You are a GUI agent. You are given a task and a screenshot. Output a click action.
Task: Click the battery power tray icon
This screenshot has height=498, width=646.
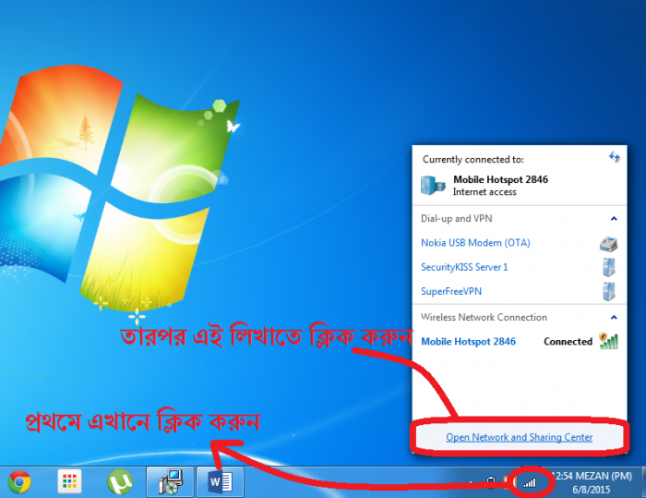pos(491,482)
